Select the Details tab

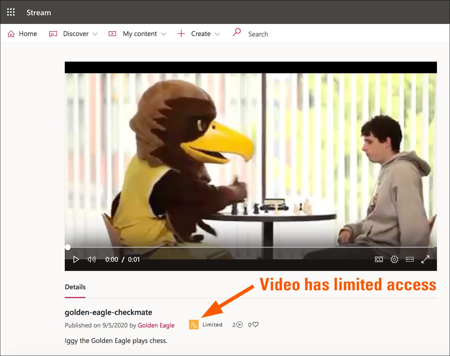tap(75, 287)
